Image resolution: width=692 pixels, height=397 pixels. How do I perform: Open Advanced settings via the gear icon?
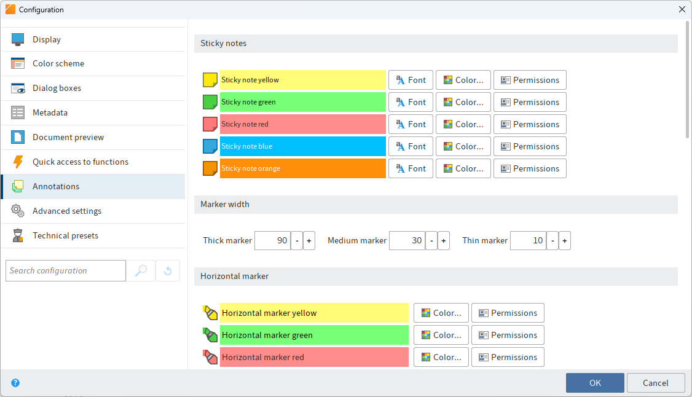(17, 211)
